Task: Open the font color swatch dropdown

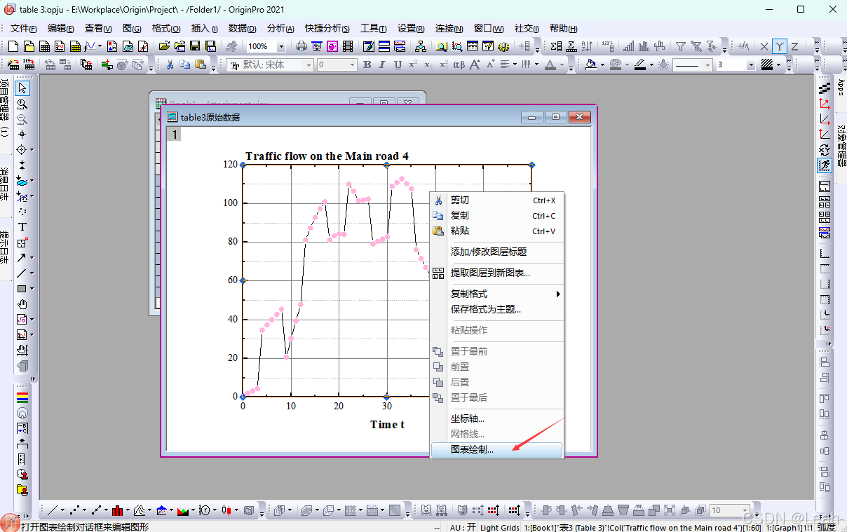Action: coord(561,64)
